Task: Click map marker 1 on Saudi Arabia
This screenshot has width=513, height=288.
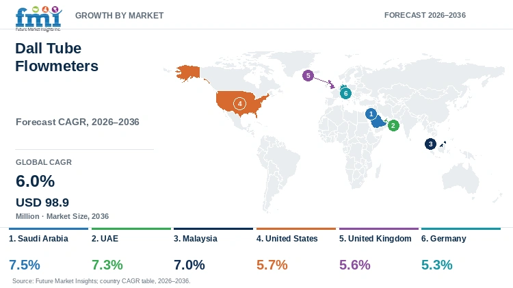Action: (371, 114)
